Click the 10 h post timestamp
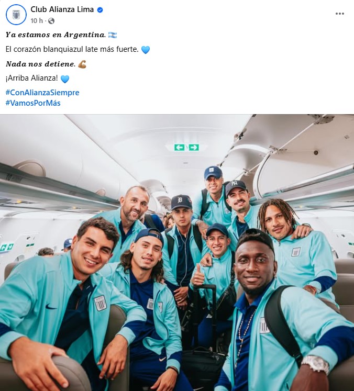The height and width of the screenshot is (391, 354). click(x=37, y=21)
